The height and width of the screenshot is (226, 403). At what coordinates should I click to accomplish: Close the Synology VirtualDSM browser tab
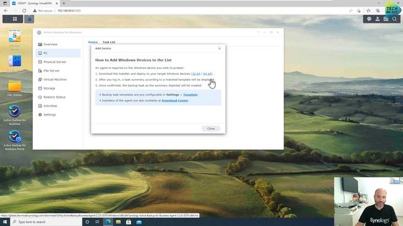click(57, 3)
